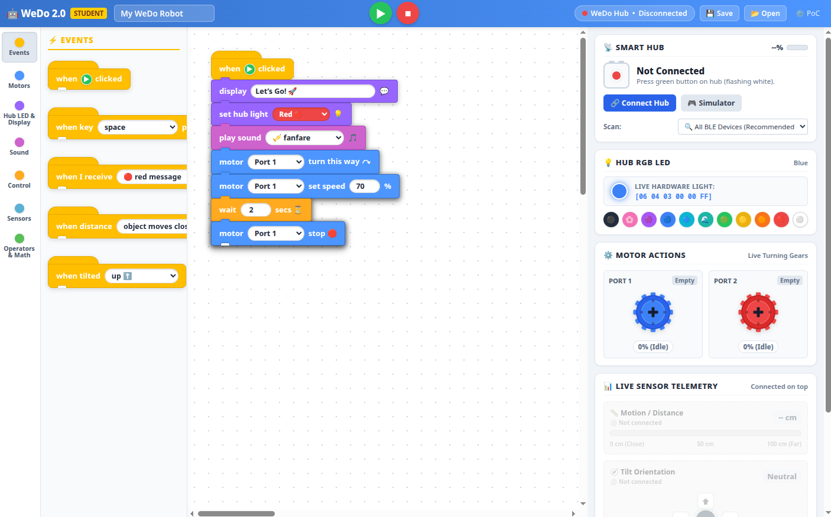
Task: Click the Open project button
Action: point(765,13)
